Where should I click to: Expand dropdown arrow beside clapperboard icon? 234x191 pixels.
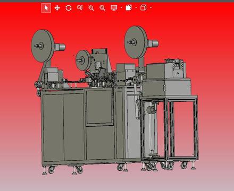[136, 8]
